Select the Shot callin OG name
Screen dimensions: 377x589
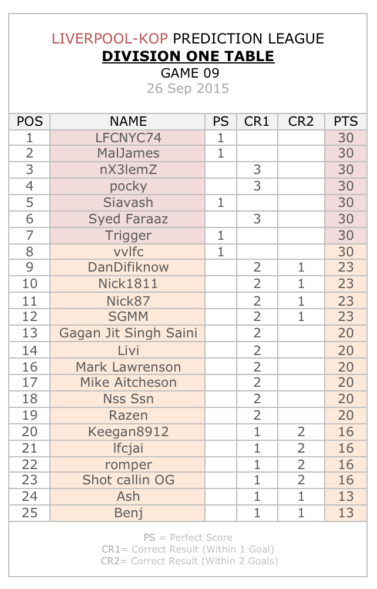tap(128, 480)
